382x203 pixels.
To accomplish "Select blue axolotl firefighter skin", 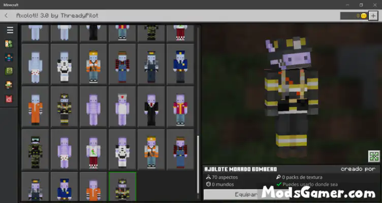I will pyautogui.click(x=65, y=107).
